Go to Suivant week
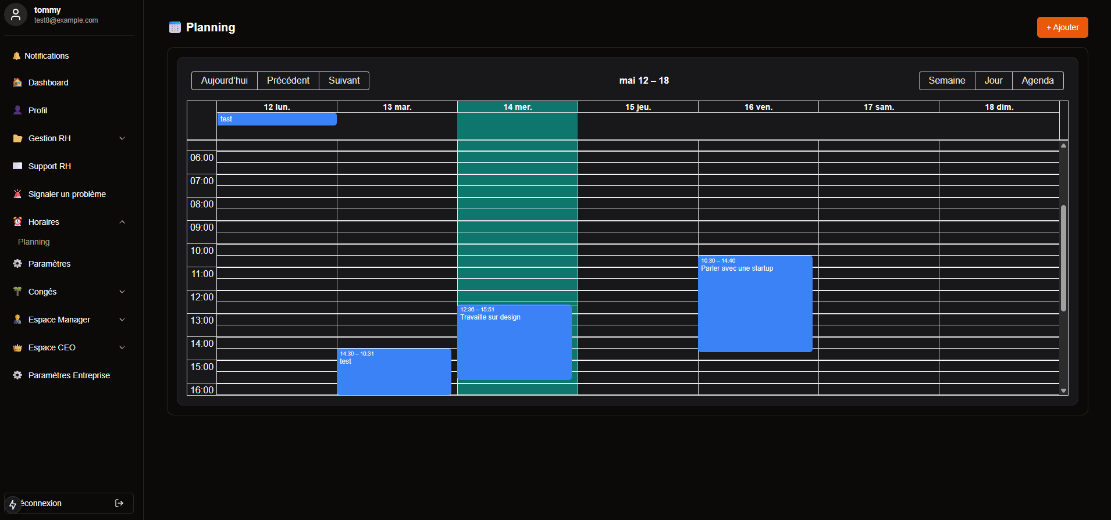Screen dimensions: 1111x520 coord(344,81)
